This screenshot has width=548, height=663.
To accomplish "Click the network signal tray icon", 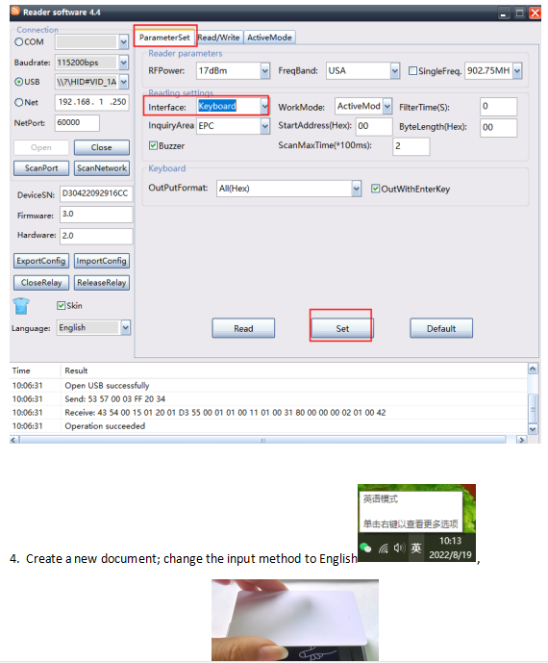I will pyautogui.click(x=384, y=548).
